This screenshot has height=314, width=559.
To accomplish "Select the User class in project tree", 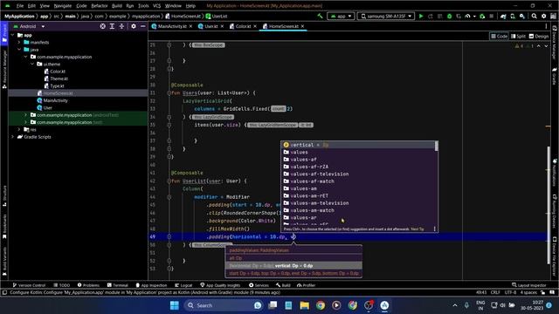I will click(x=47, y=108).
